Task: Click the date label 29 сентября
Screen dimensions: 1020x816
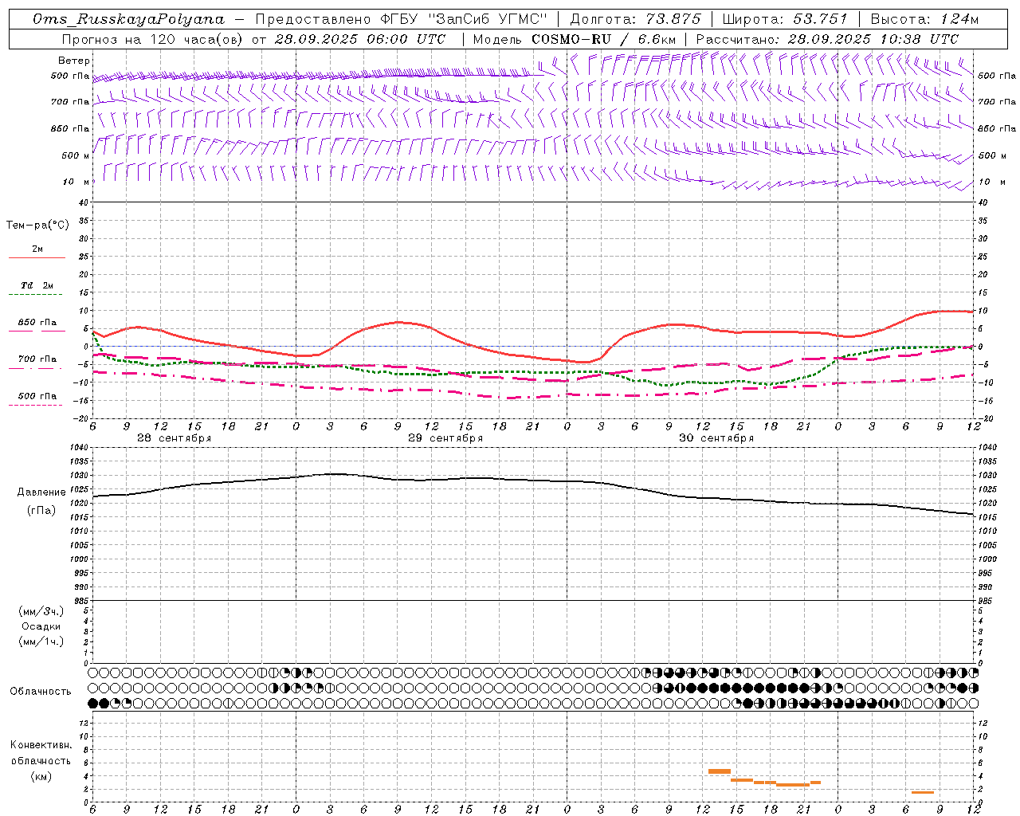Action: click(x=445, y=438)
